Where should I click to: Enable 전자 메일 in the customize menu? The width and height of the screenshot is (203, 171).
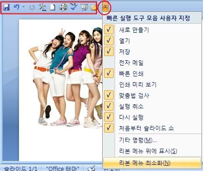(x=152, y=62)
